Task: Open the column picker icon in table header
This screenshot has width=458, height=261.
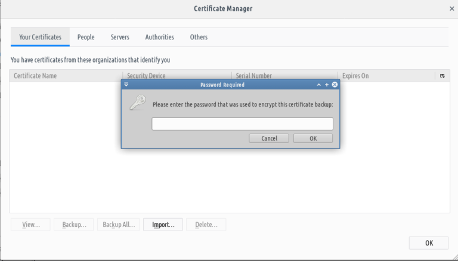Action: tap(442, 76)
